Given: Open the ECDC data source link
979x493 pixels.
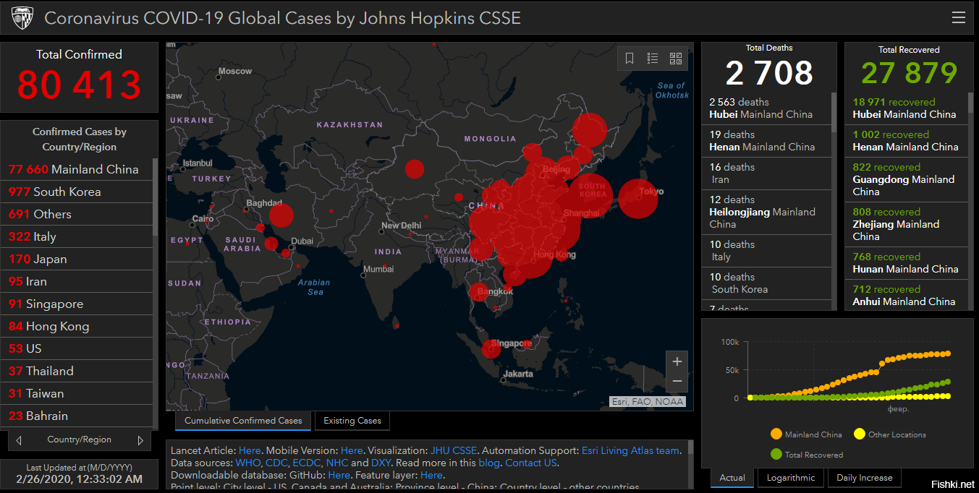Looking at the screenshot, I should click(307, 463).
